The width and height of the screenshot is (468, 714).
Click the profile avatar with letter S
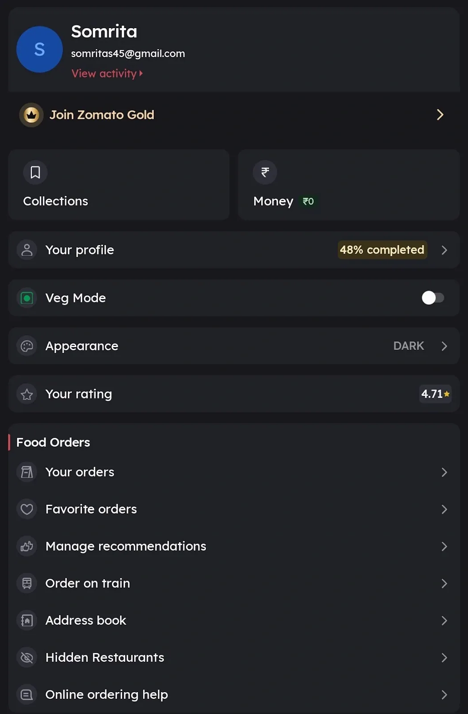click(39, 49)
